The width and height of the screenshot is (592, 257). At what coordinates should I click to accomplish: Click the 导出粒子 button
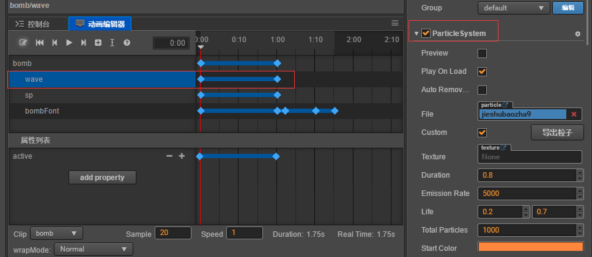(x=557, y=132)
